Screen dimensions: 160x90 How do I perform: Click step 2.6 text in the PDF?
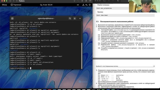point(121,43)
